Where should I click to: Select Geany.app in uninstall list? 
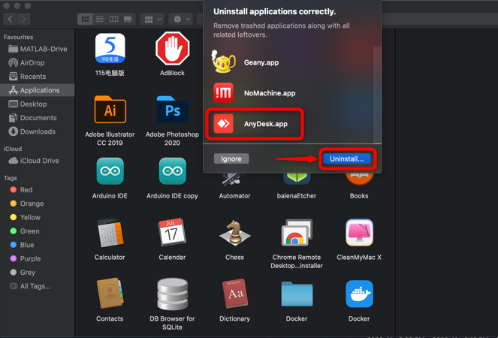261,62
